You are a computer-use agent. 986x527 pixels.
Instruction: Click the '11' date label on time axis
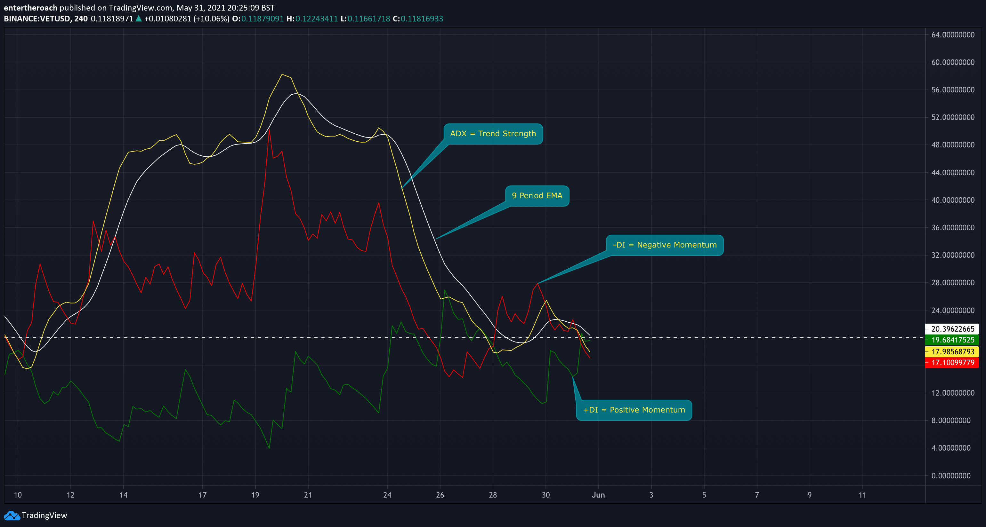point(862,495)
